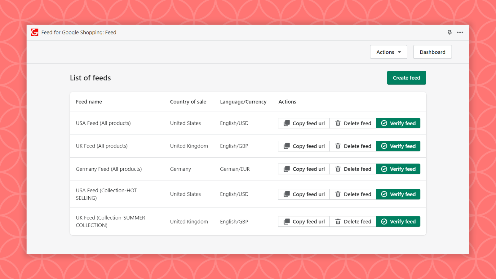Click the copy icon for USA Feed (All products)

click(286, 123)
